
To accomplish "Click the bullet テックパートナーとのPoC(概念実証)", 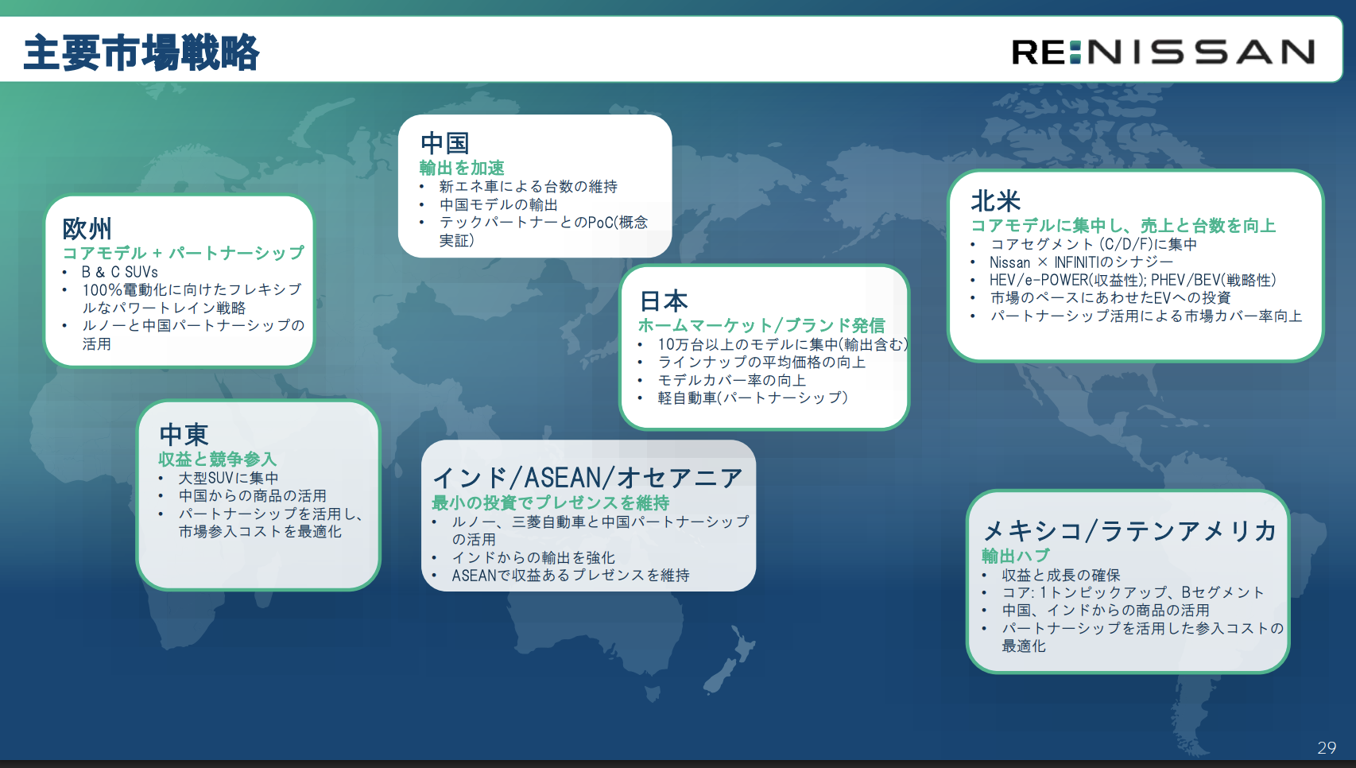I will (x=544, y=231).
